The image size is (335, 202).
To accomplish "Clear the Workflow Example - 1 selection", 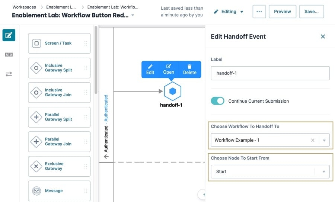I will (313, 140).
